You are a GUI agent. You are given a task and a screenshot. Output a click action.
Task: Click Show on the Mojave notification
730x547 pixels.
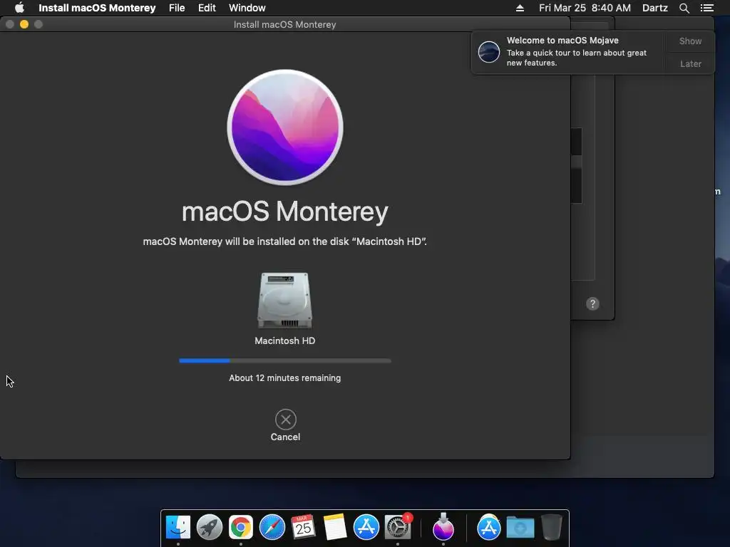click(x=690, y=41)
